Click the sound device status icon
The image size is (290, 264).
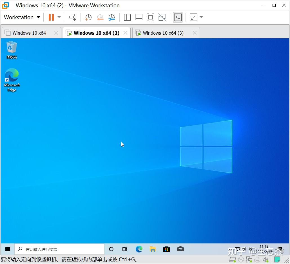click(x=266, y=259)
